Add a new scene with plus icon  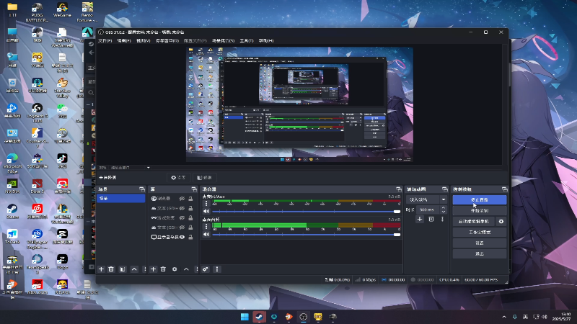tap(101, 269)
